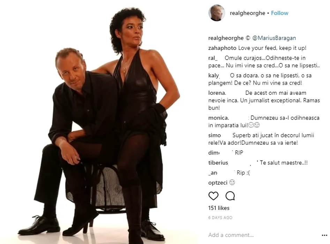Open the kaly commenter profile
The image size is (330, 244).
pyautogui.click(x=213, y=76)
